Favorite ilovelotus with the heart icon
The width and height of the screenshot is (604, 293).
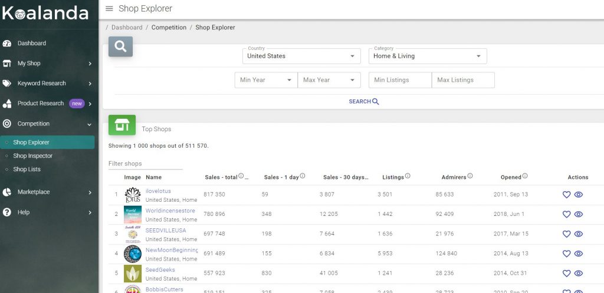(x=567, y=195)
